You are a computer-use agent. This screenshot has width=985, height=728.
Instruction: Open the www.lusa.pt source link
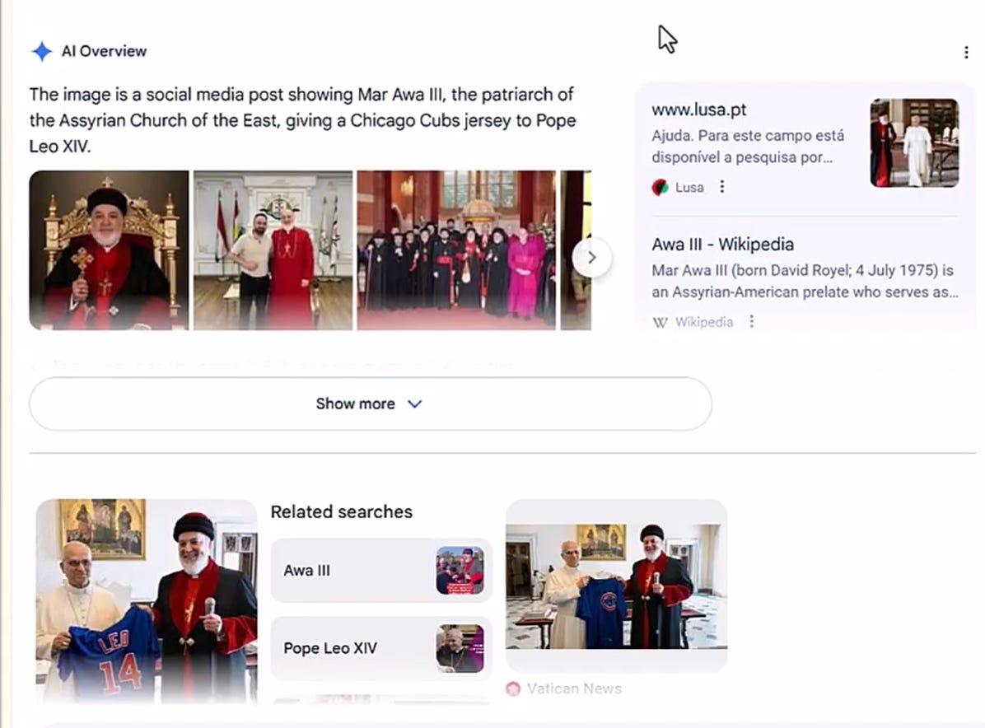pyautogui.click(x=698, y=110)
